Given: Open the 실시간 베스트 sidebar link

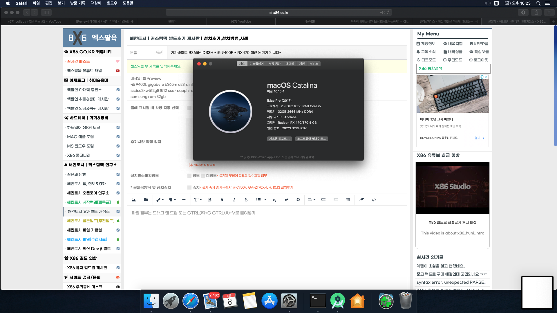Looking at the screenshot, I should [x=78, y=61].
